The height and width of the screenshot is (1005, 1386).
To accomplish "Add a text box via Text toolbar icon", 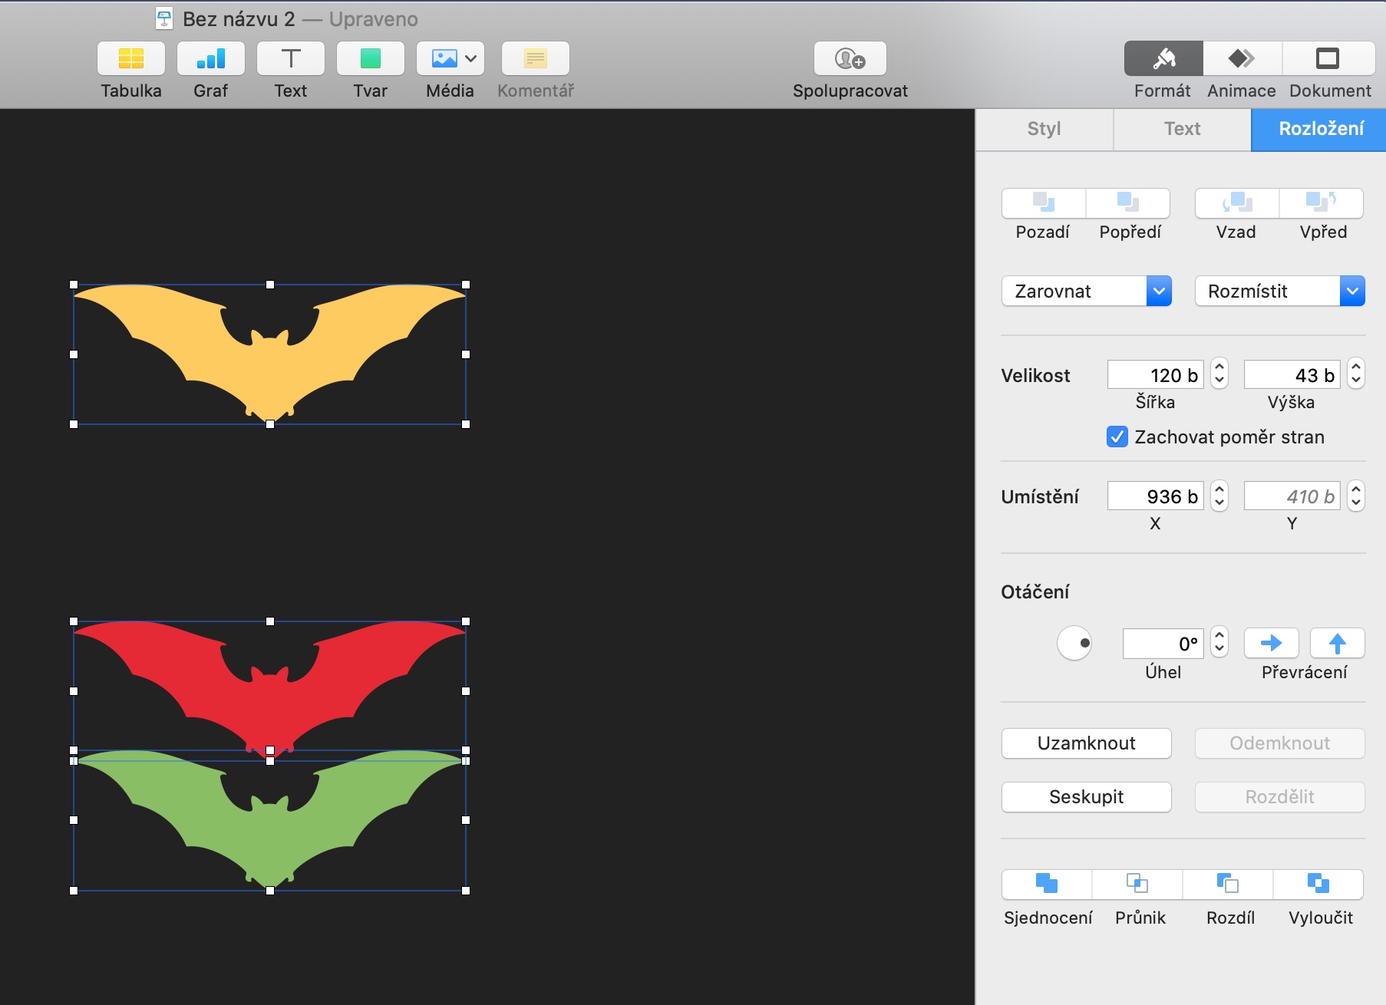I will [291, 58].
